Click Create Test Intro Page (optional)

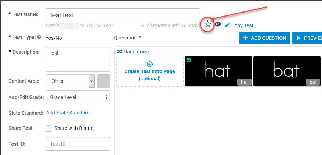(150, 75)
